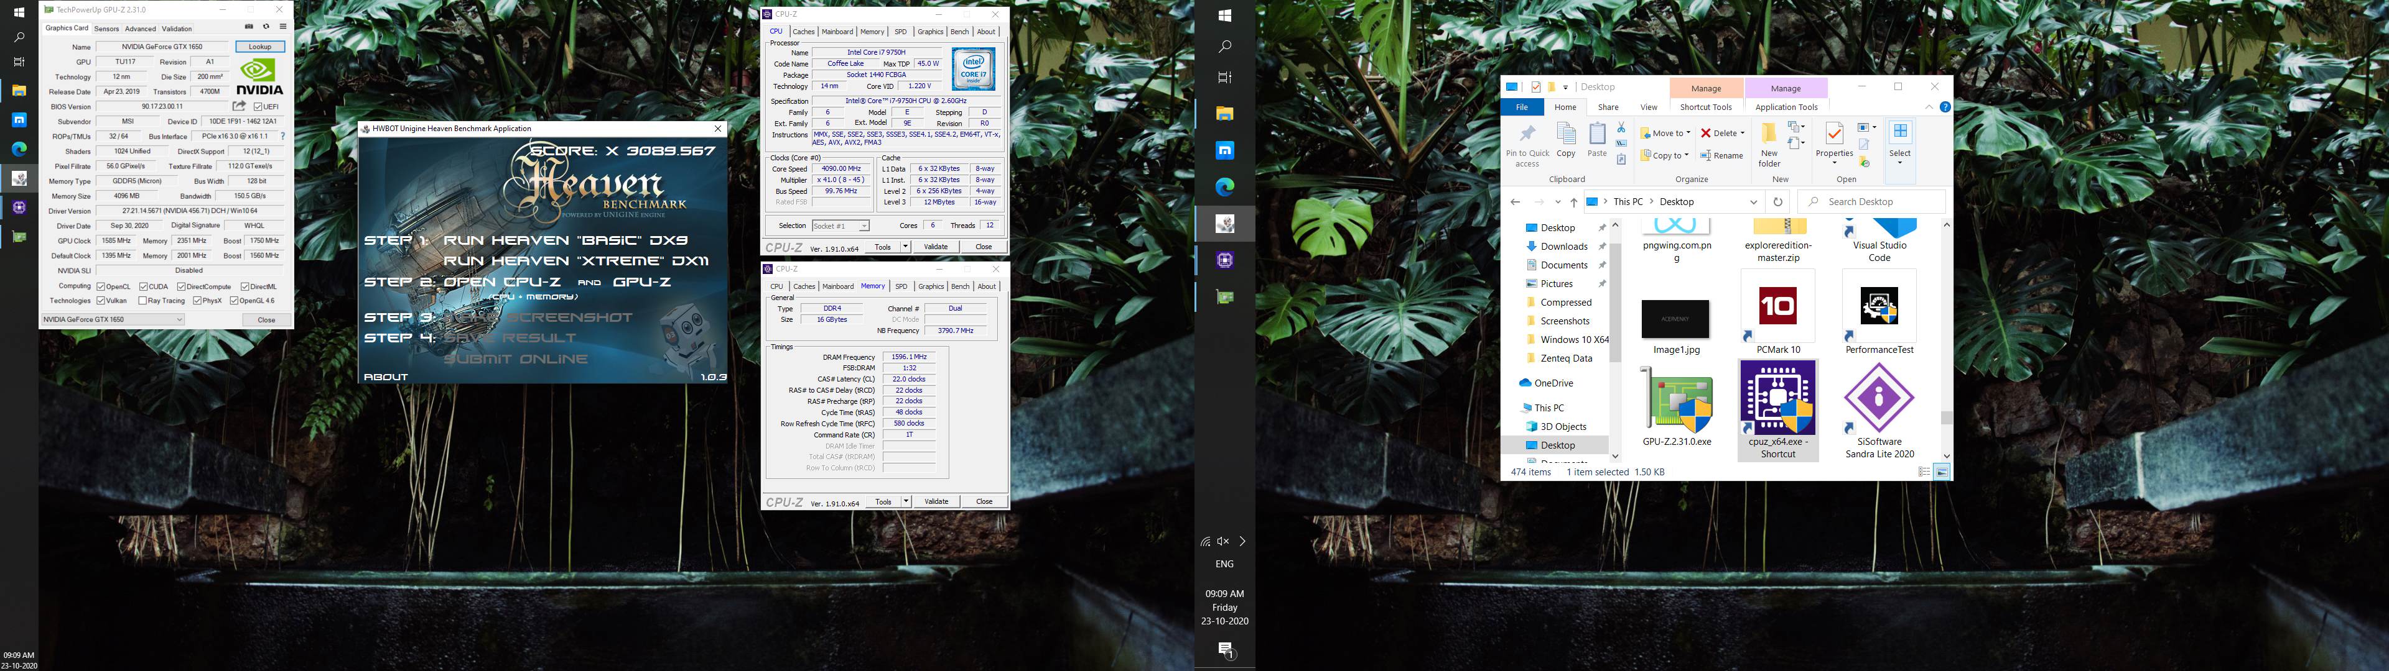Toggle the PhysX checkbox
Viewport: 2389px width, 671px height.
click(x=197, y=300)
